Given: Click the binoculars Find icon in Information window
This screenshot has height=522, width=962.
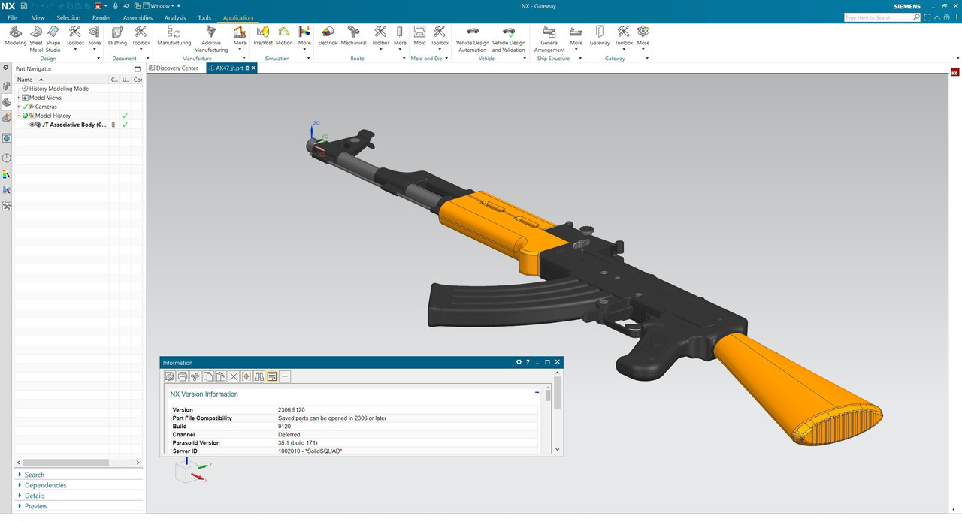Looking at the screenshot, I should (259, 376).
